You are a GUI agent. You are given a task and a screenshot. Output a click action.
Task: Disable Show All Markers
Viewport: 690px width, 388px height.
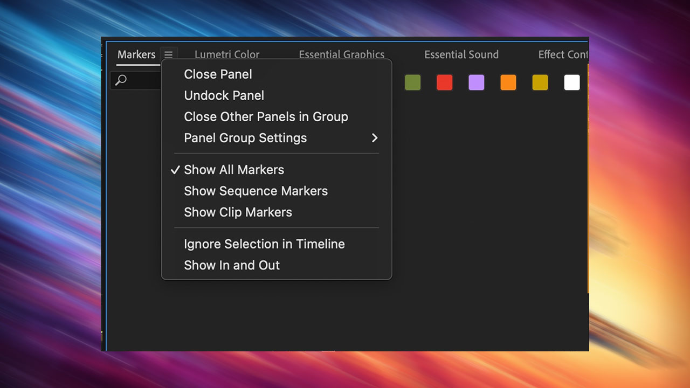point(233,169)
